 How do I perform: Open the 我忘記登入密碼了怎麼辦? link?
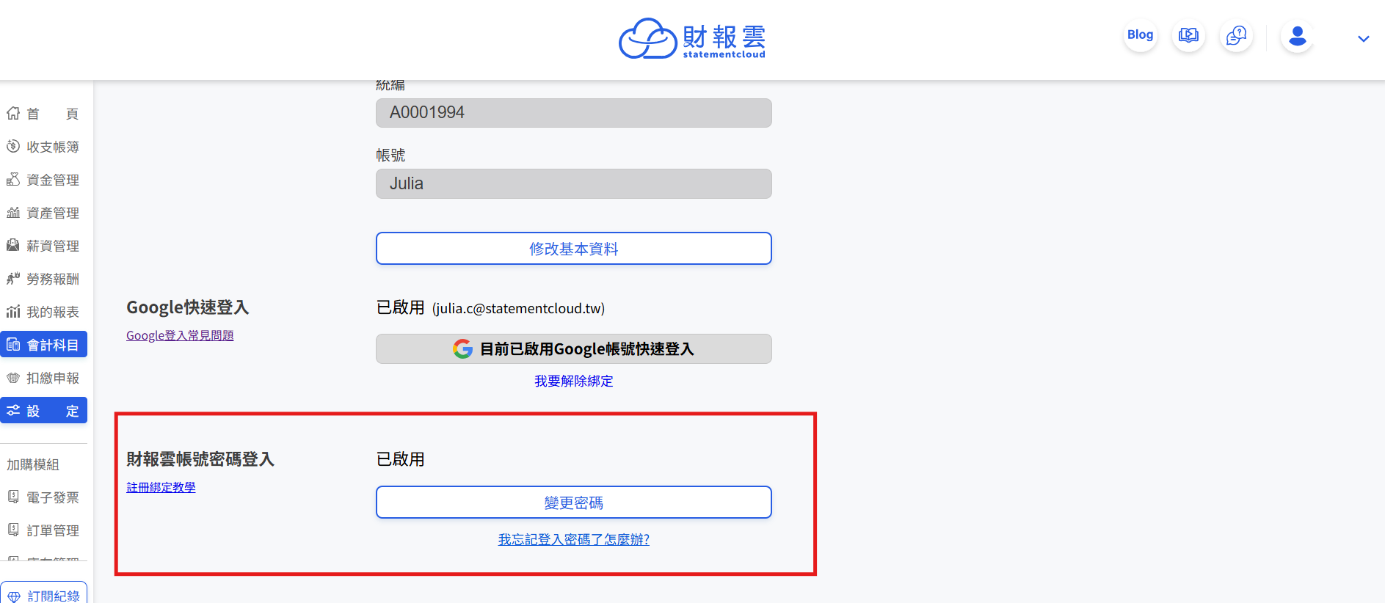(574, 540)
